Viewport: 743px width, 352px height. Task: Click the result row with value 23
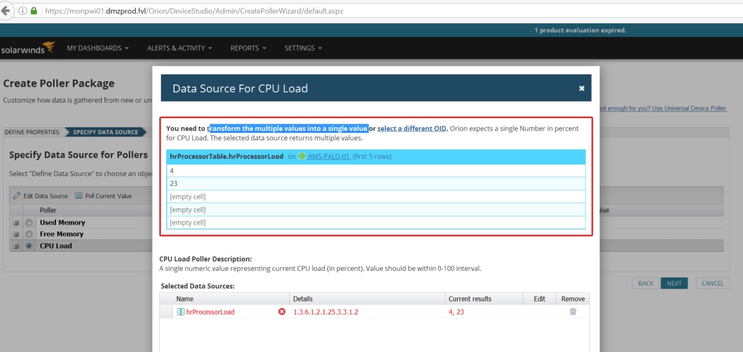(x=376, y=183)
